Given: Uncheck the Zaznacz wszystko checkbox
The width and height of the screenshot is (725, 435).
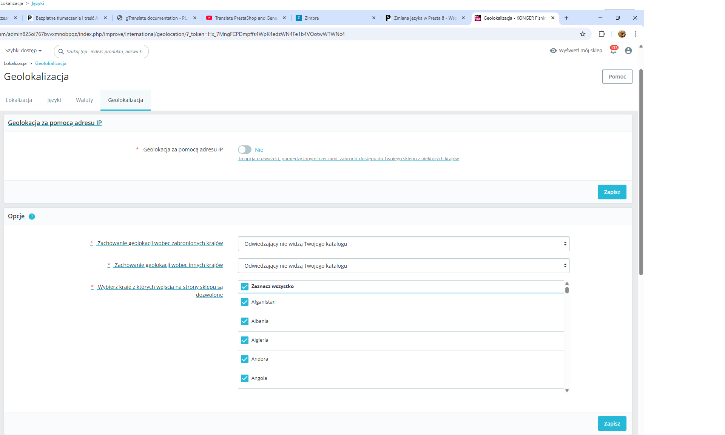Looking at the screenshot, I should pyautogui.click(x=245, y=286).
